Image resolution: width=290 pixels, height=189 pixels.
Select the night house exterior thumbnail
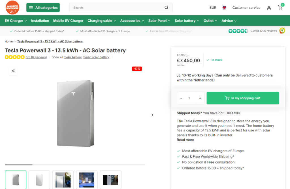[87, 180]
